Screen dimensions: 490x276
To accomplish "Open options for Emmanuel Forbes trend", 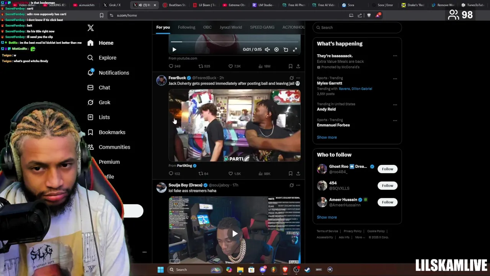I will pyautogui.click(x=395, y=120).
